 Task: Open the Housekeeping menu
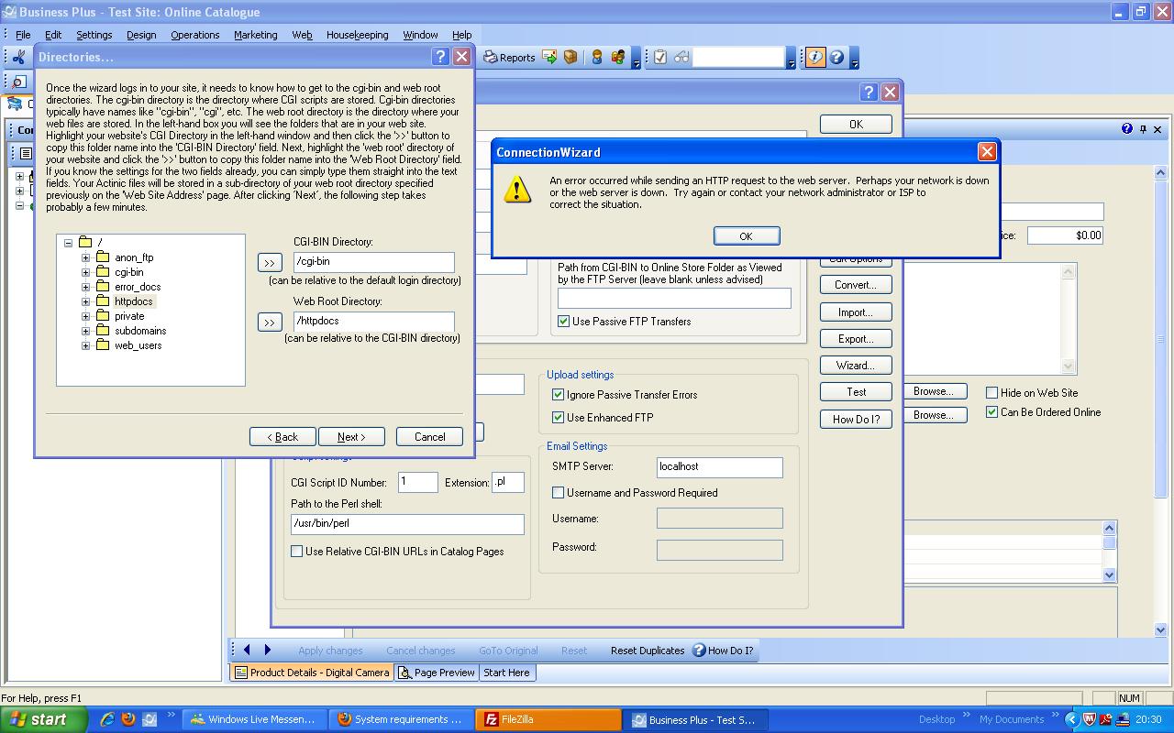coord(357,35)
